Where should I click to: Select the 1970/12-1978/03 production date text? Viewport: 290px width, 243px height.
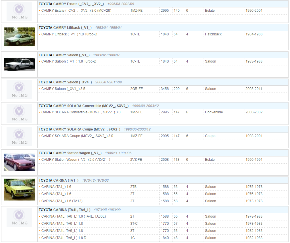click(x=95, y=180)
